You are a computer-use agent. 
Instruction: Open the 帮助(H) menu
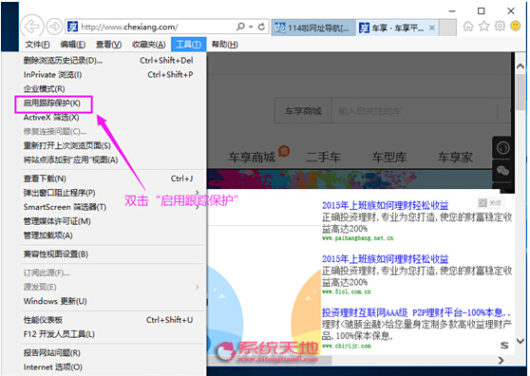tap(225, 45)
